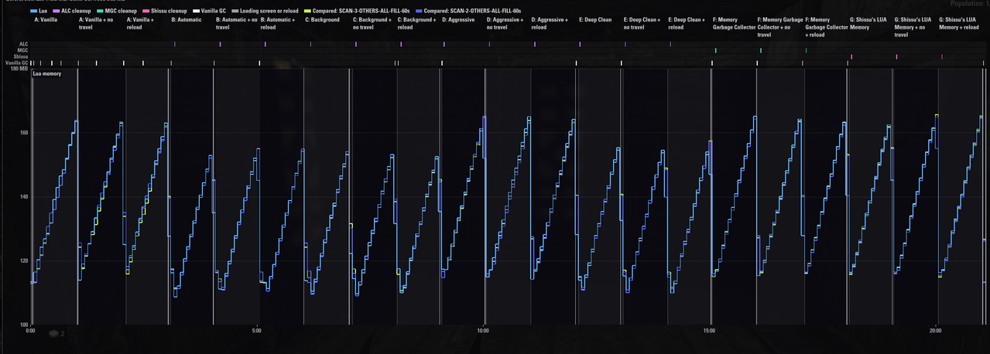Click the '140' y-axis label
This screenshot has height=354, width=990.
point(24,196)
